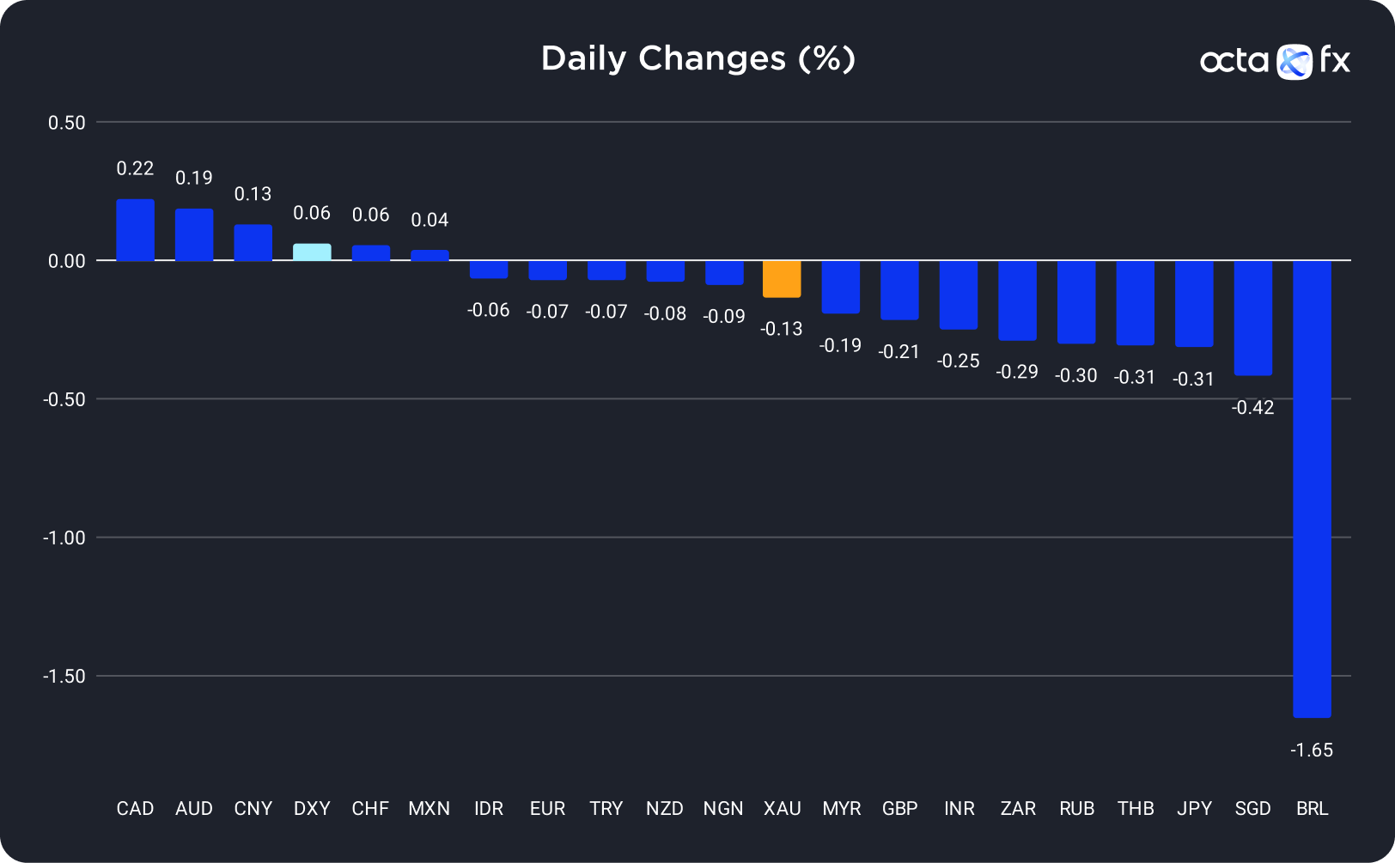
Task: Click the -1.00 y-axis tick label
Action: 64,538
